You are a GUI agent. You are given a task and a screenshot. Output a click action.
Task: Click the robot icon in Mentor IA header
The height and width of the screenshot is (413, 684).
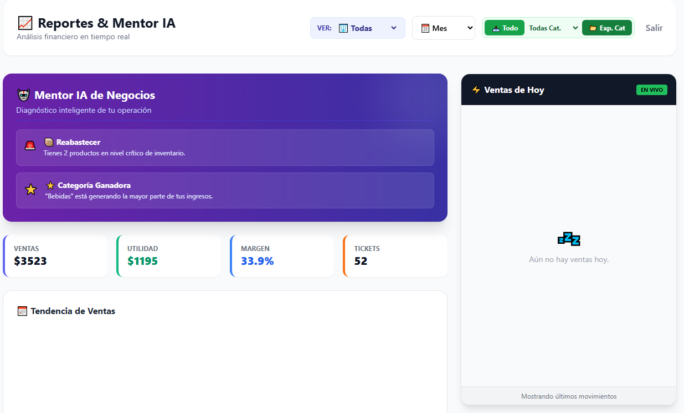[23, 96]
